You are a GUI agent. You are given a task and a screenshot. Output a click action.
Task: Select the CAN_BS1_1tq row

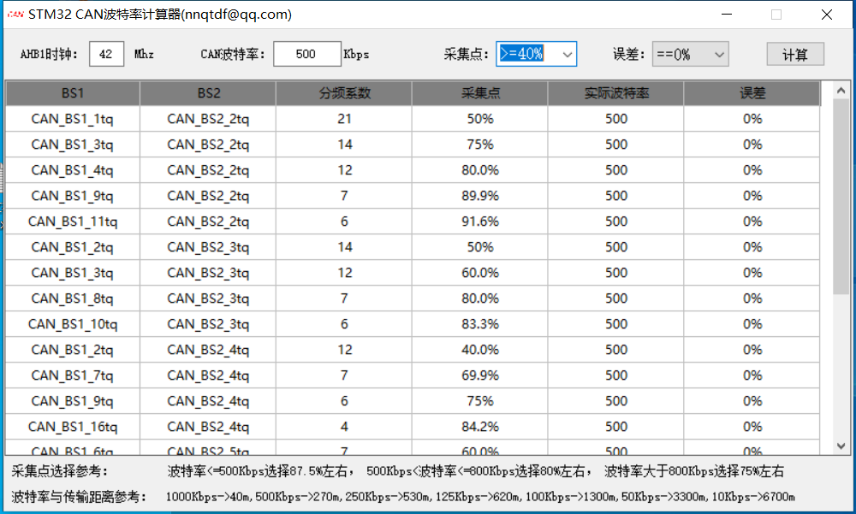(x=72, y=119)
